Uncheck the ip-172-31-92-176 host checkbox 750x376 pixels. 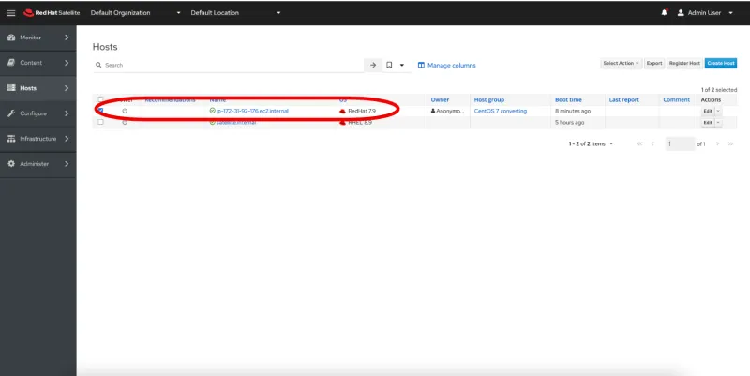(x=101, y=111)
